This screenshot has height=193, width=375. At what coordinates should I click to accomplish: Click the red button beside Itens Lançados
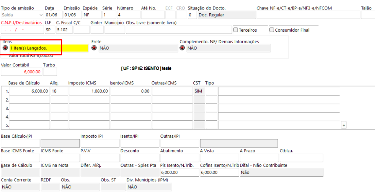point(5,48)
